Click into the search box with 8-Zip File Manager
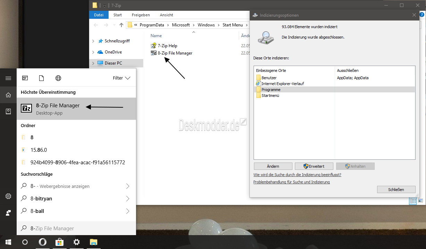The height and width of the screenshot is (249, 426). [76, 228]
